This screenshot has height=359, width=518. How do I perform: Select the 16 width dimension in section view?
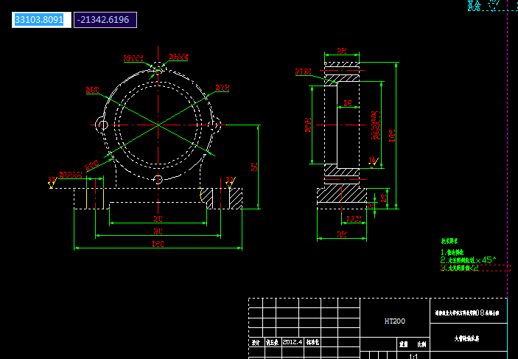[x=348, y=103]
